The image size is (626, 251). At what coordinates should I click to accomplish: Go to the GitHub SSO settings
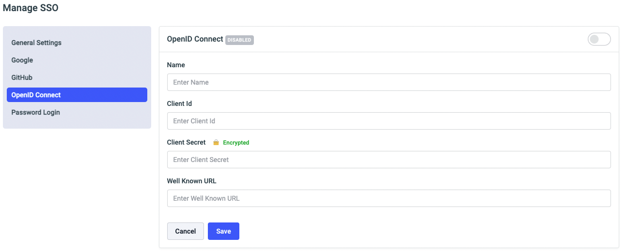22,77
